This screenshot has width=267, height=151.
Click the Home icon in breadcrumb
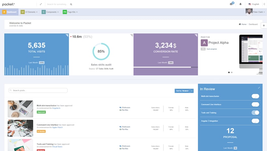point(240,24)
